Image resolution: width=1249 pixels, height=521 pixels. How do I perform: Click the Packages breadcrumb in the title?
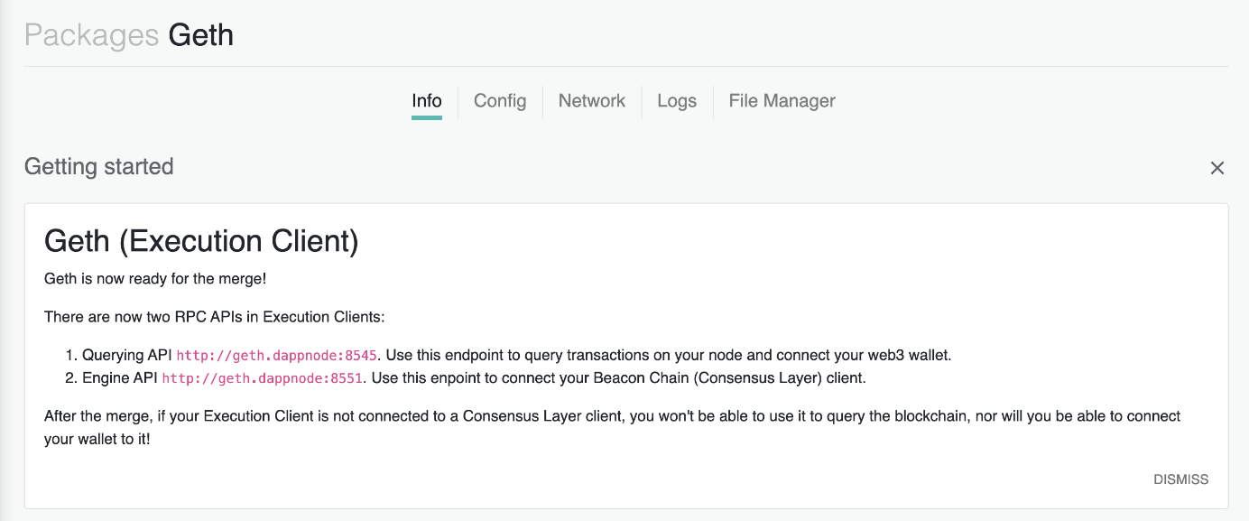click(91, 35)
